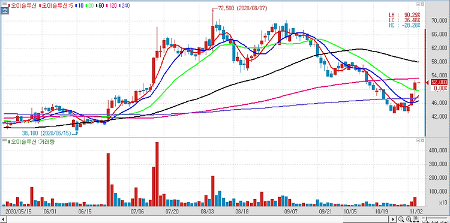Select the 240-day moving average legend
This screenshot has width=450, height=223.
click(x=124, y=5)
